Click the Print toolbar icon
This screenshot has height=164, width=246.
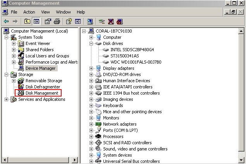click(x=57, y=21)
